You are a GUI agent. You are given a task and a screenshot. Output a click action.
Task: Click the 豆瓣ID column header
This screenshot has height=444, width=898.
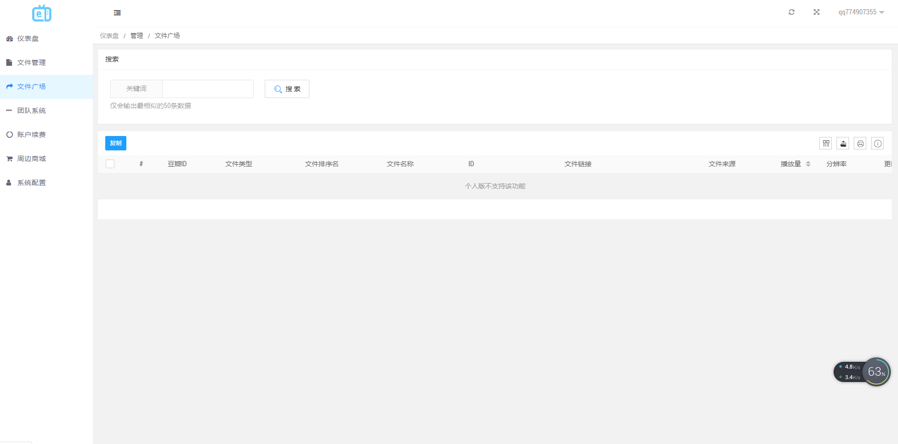coord(177,164)
